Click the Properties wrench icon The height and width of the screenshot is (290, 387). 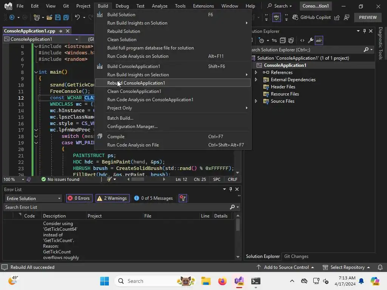(311, 40)
